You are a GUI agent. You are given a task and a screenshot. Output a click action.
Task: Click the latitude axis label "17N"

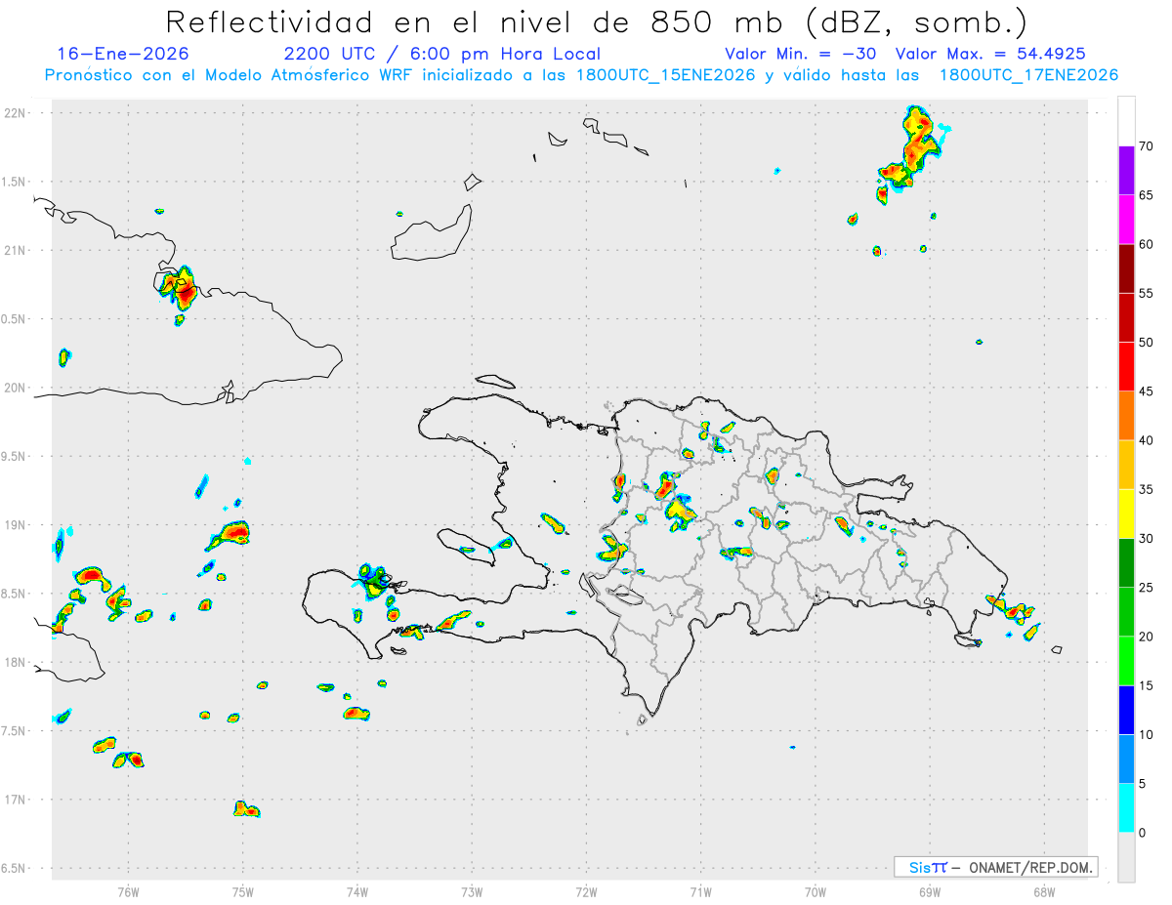[x=17, y=800]
